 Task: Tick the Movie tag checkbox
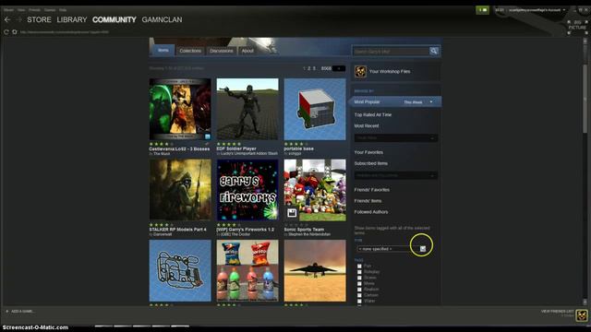[x=359, y=283]
